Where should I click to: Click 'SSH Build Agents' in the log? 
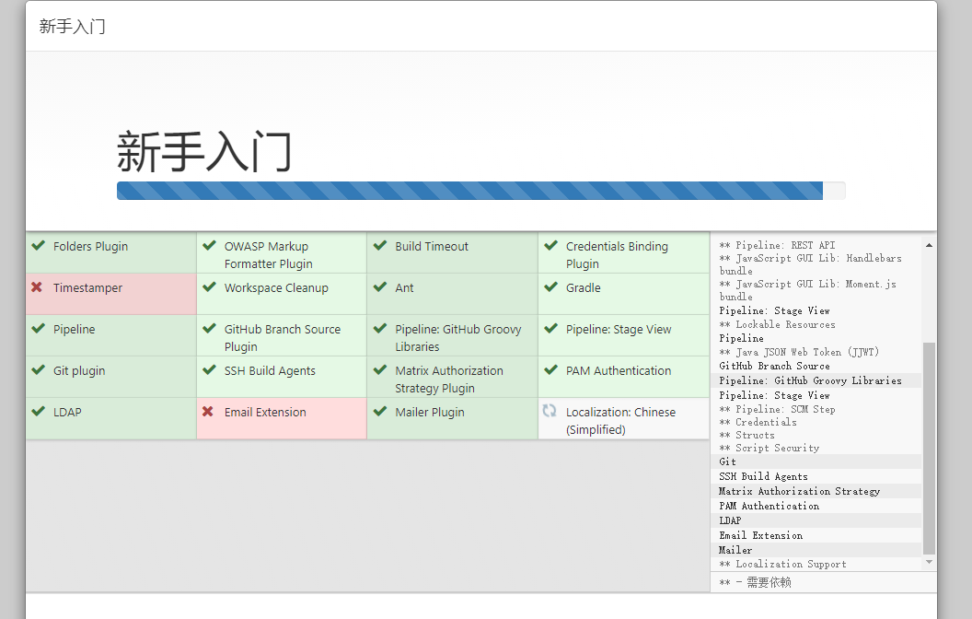pyautogui.click(x=763, y=476)
